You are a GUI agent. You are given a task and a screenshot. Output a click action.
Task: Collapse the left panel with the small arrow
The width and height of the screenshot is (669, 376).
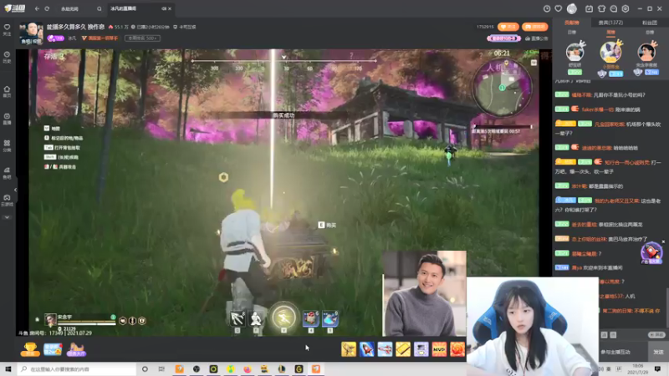pos(15,190)
